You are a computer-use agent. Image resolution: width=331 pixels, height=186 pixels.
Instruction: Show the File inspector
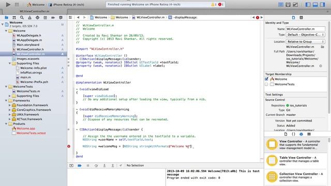point(293,18)
